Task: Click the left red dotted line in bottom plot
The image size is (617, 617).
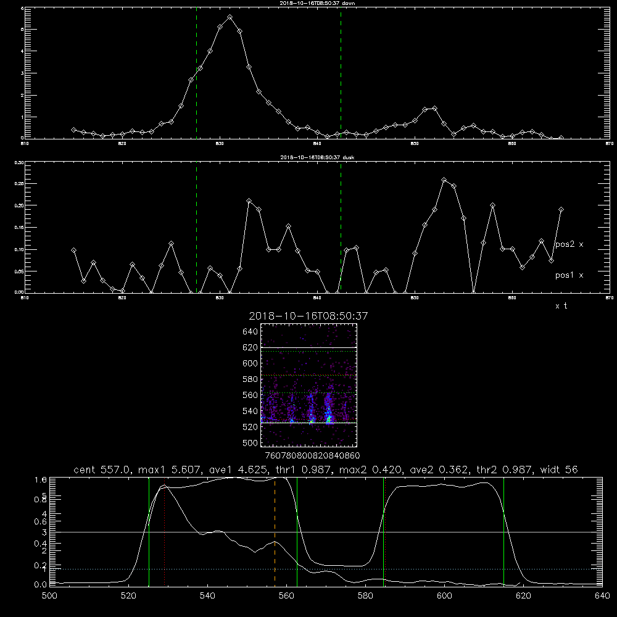Action: click(x=165, y=531)
